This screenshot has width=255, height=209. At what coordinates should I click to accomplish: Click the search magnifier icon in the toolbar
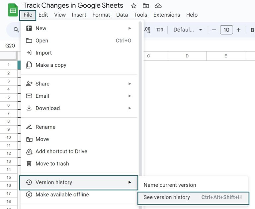tap(16, 30)
